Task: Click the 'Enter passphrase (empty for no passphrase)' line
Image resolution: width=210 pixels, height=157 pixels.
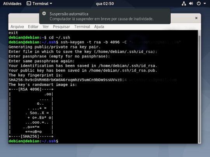Action: click(x=59, y=56)
